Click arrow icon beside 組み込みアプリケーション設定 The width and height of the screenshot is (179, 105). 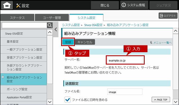[x=3, y=77]
